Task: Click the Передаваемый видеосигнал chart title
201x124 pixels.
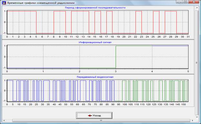Action: [95, 77]
